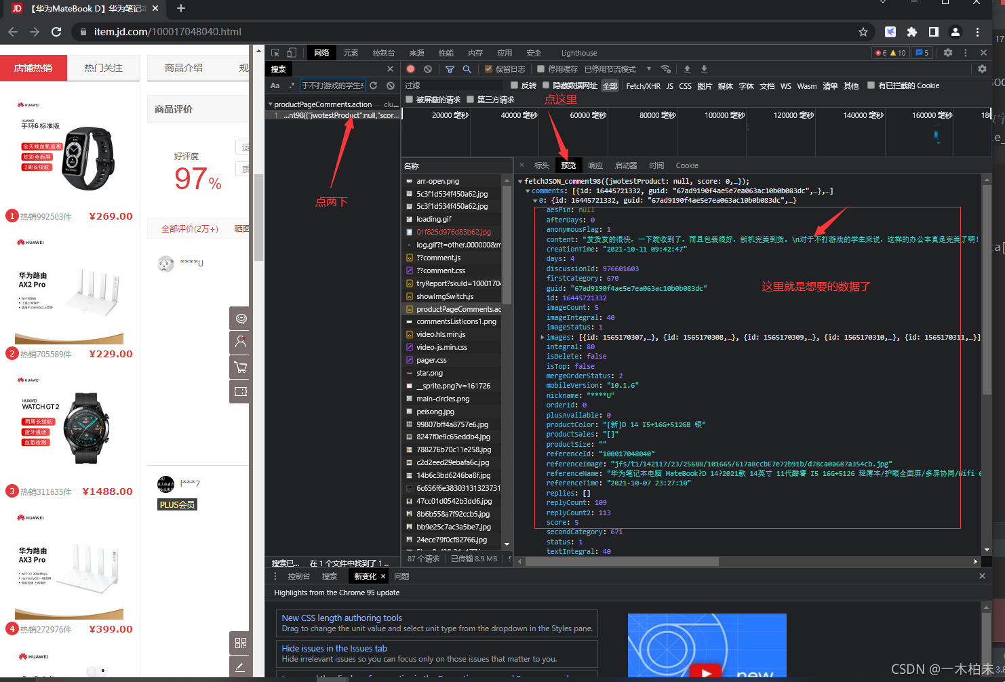Viewport: 1005px width, 682px height.
Task: Select the 标头 request tab
Action: (x=542, y=165)
